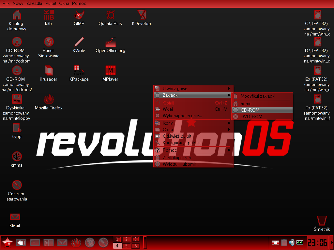Switch to virtual desktop 2
Screen dimensions: 334x250
(126, 239)
